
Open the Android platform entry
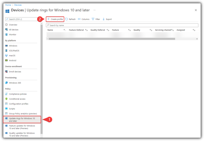click(12, 60)
